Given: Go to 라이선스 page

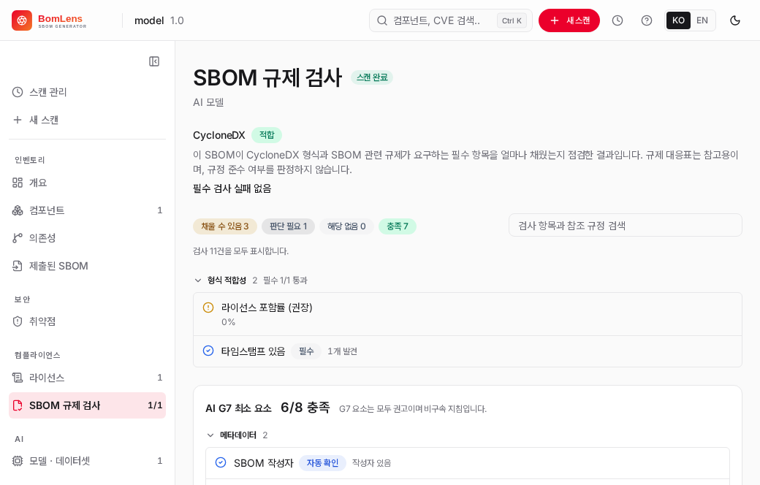Looking at the screenshot, I should pyautogui.click(x=87, y=378).
